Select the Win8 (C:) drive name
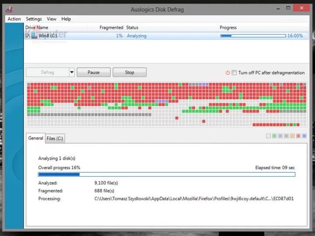315x236 pixels. (48, 36)
